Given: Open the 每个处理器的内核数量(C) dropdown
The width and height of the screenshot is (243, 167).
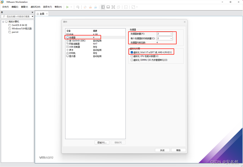Looking at the screenshot, I should tap(165, 38).
